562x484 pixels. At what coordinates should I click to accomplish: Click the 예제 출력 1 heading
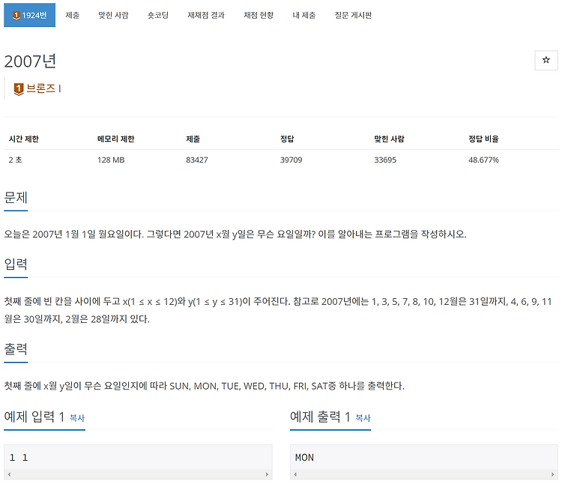[x=321, y=417]
